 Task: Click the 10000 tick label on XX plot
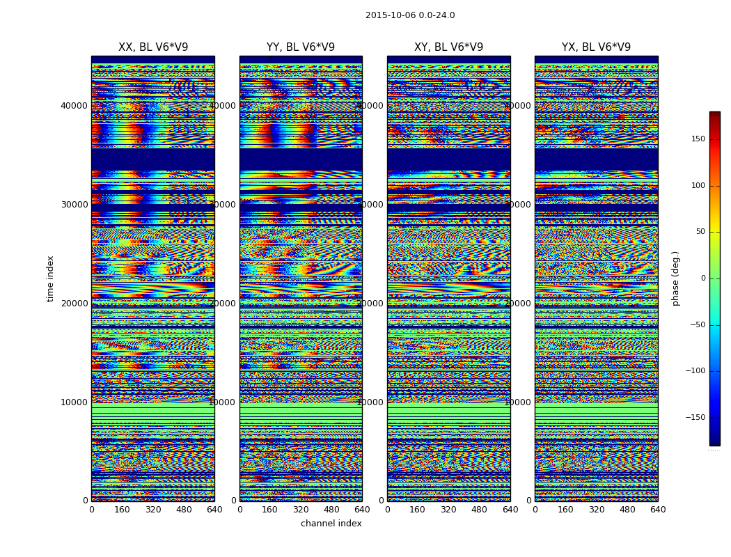74,402
